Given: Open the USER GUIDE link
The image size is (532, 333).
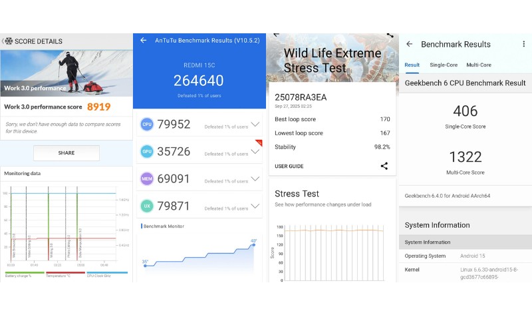Looking at the screenshot, I should pos(289,166).
